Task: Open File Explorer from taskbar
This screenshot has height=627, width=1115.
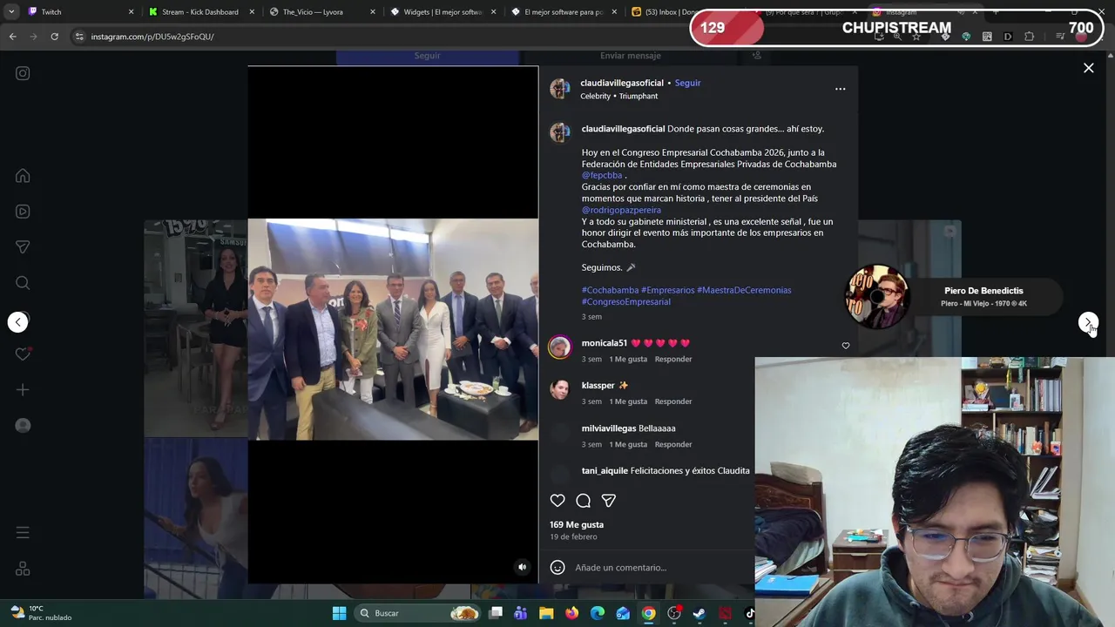Action: click(x=546, y=613)
